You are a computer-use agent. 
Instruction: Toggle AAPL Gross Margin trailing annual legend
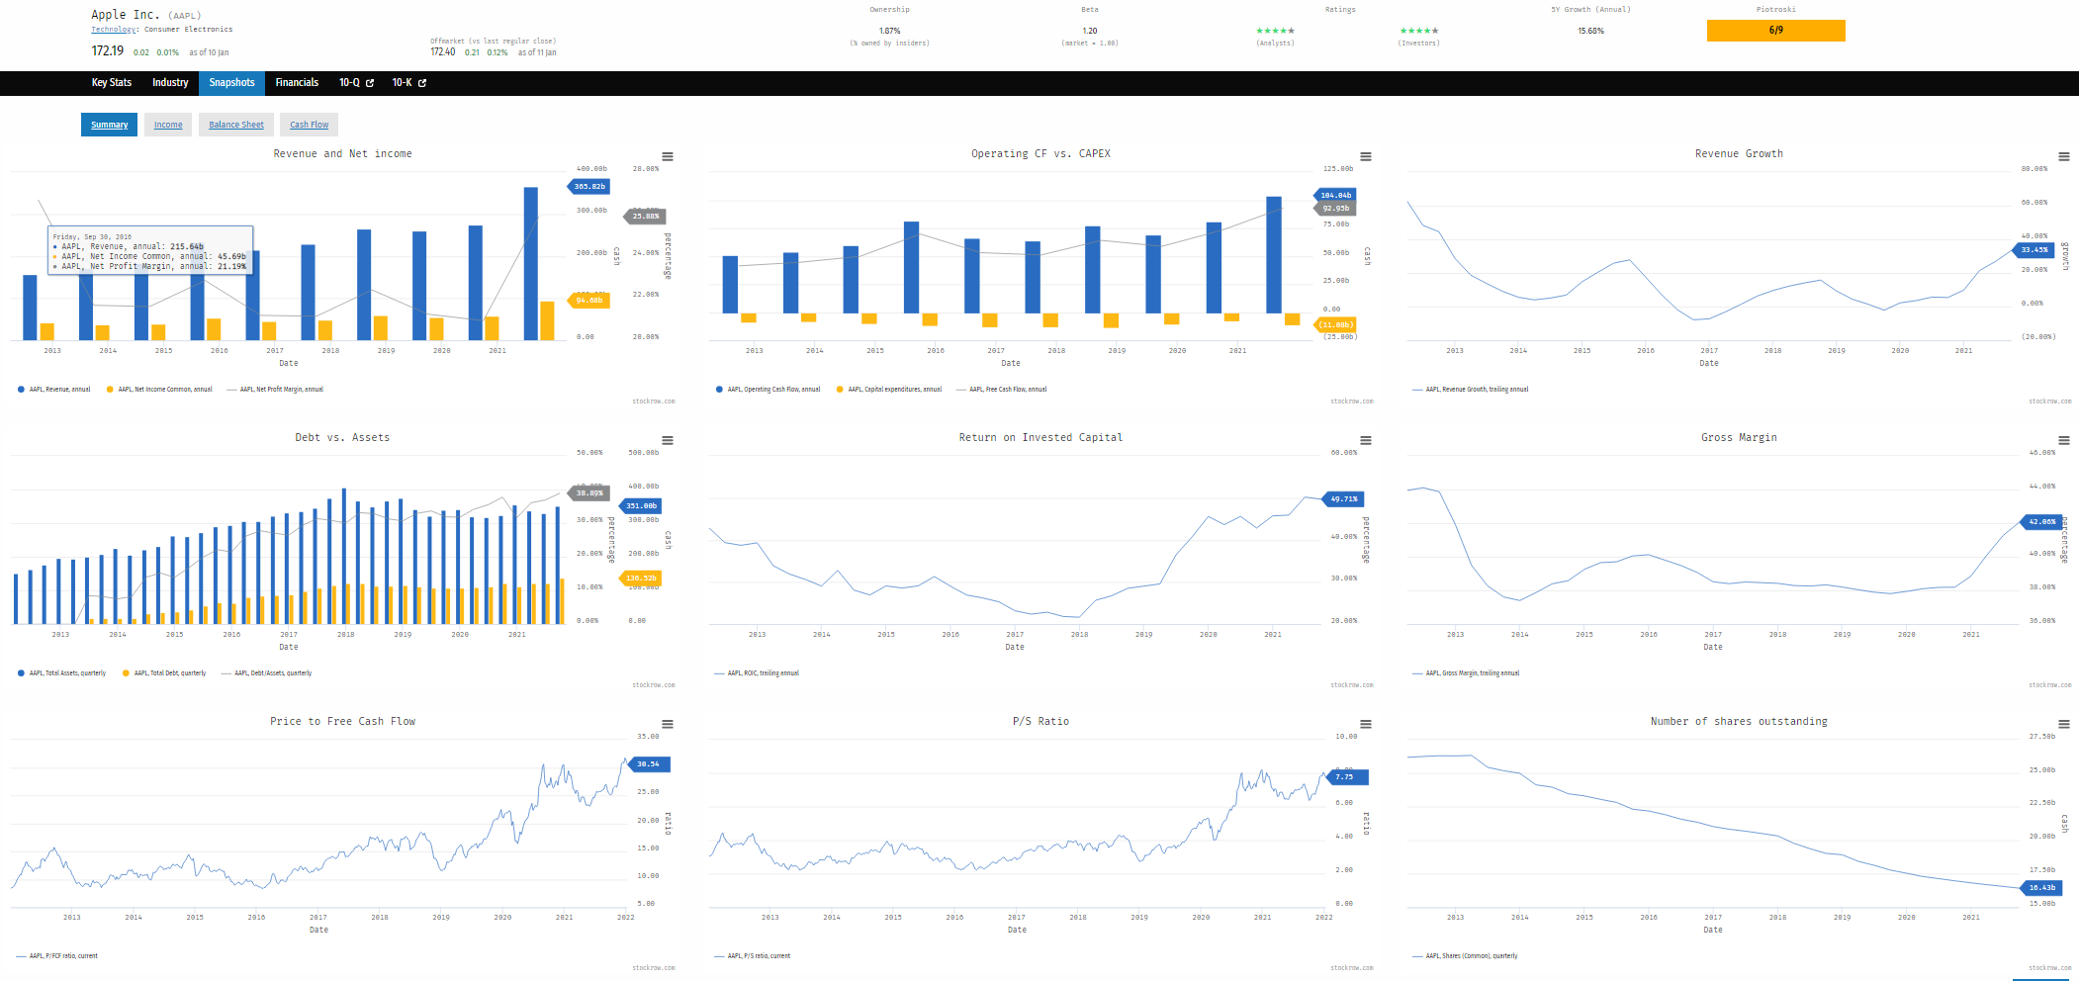(1466, 673)
